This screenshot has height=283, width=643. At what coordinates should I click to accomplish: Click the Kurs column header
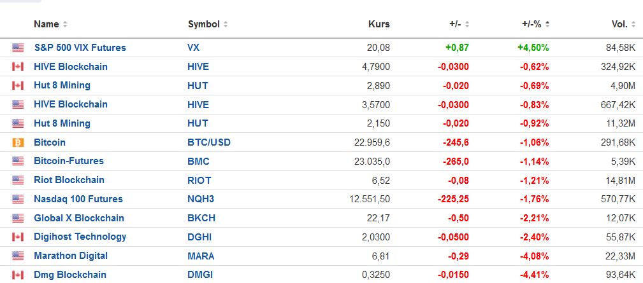click(x=379, y=24)
